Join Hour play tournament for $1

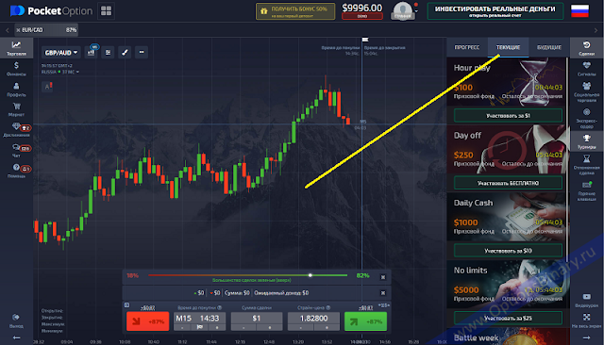tap(508, 115)
